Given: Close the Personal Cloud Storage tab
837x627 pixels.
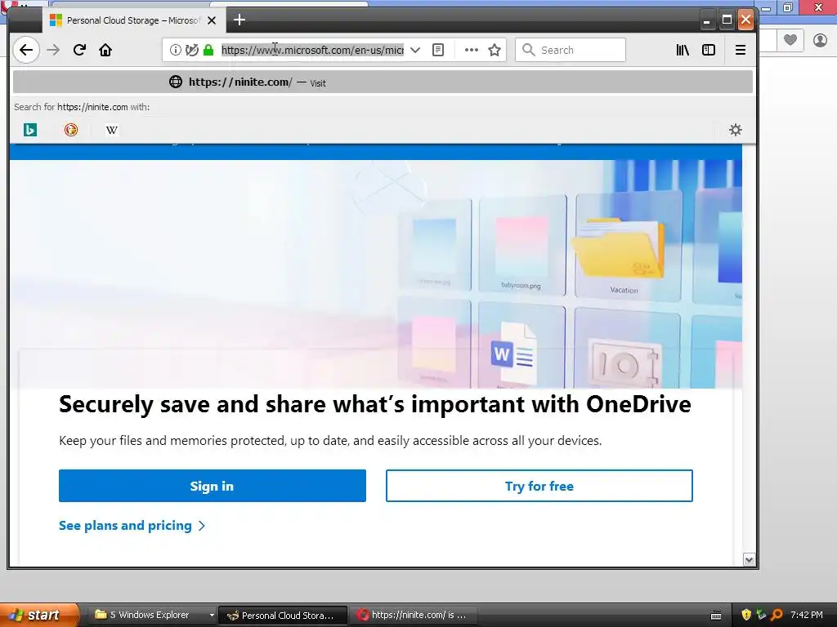Looking at the screenshot, I should click(212, 20).
